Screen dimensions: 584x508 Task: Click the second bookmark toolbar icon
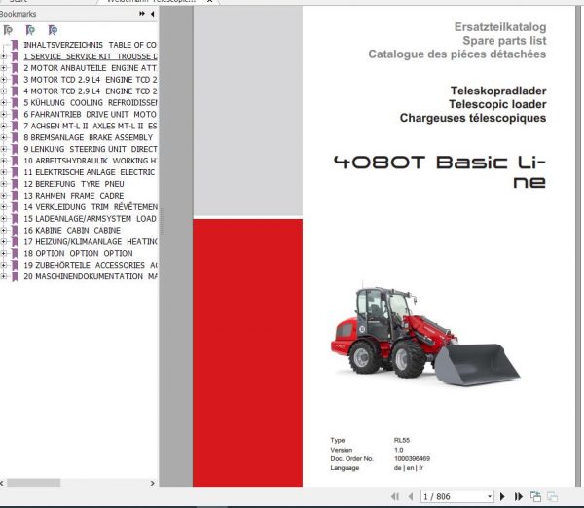pyautogui.click(x=30, y=30)
